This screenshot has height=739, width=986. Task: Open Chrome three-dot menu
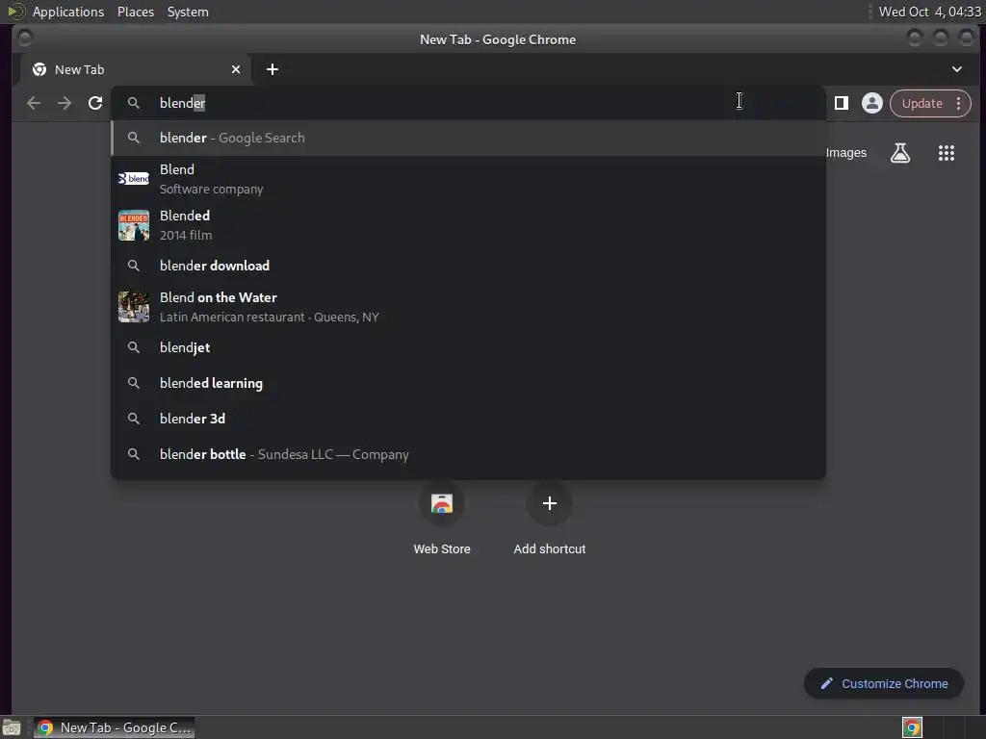pos(958,103)
